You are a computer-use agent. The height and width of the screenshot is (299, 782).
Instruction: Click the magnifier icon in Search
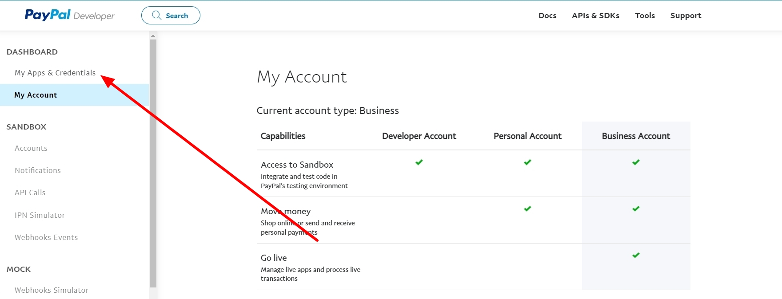click(156, 16)
